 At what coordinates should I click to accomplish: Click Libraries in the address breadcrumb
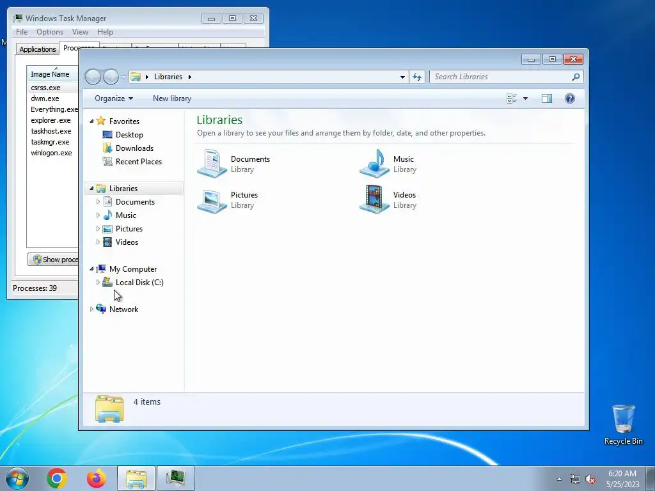tap(168, 77)
